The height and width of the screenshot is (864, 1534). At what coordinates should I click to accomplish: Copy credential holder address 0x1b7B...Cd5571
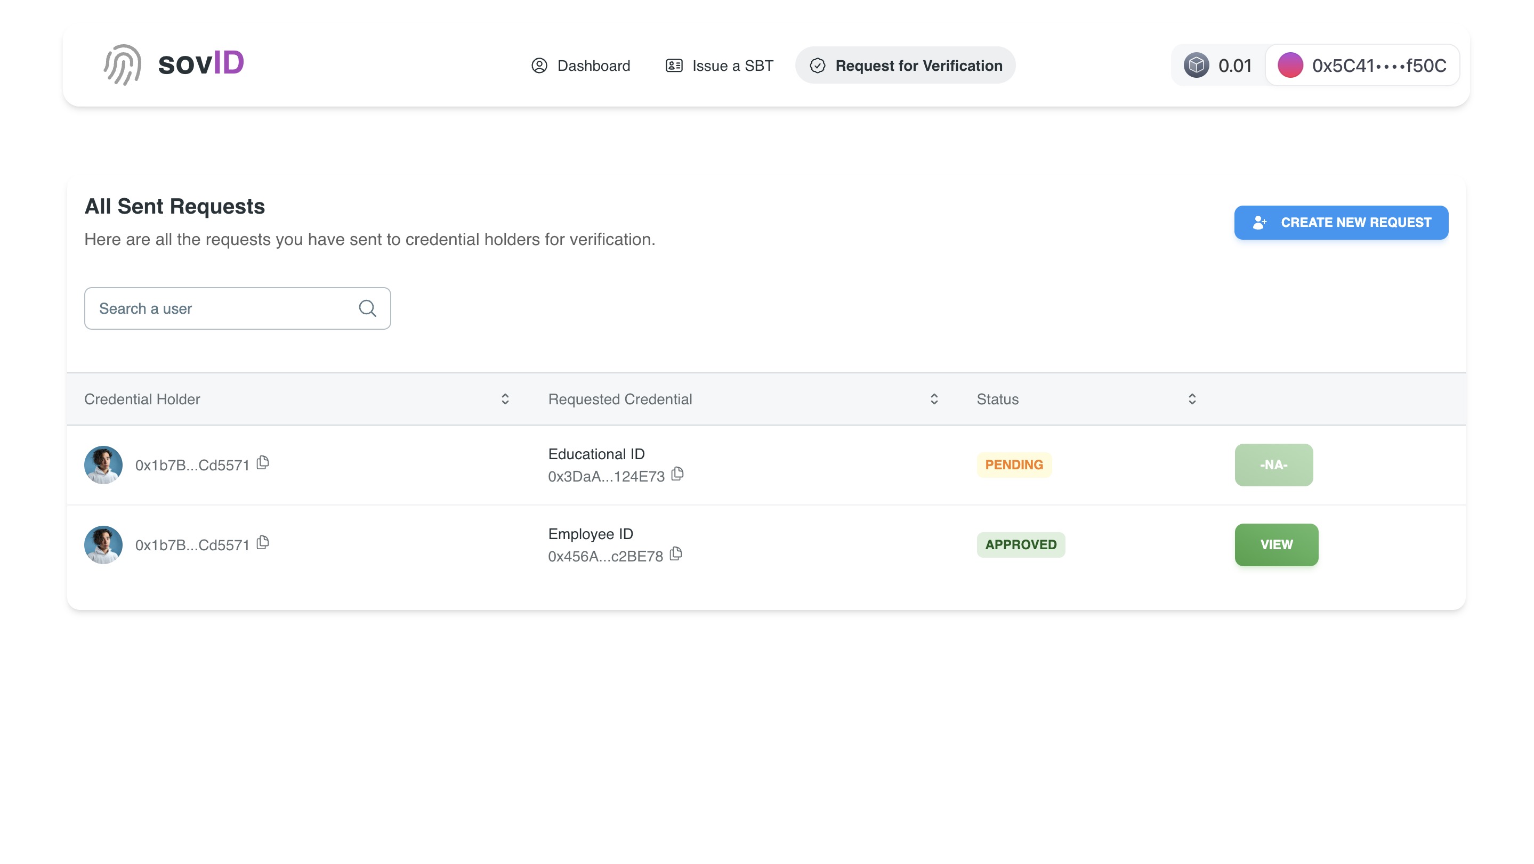(x=262, y=463)
